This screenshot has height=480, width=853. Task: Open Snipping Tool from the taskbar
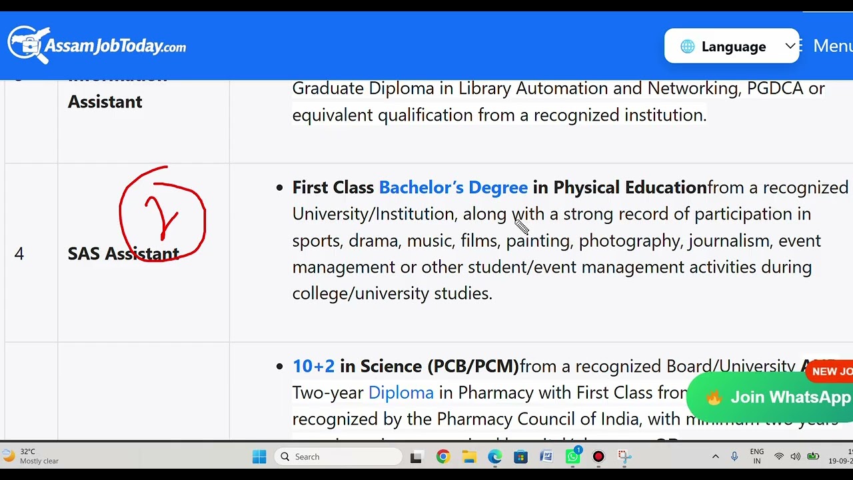(624, 457)
